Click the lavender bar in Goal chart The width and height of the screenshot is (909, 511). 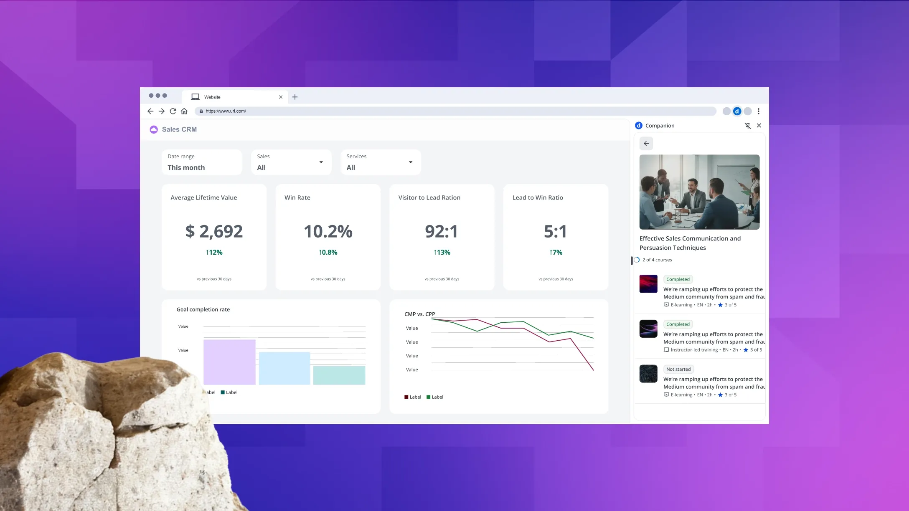(x=229, y=362)
